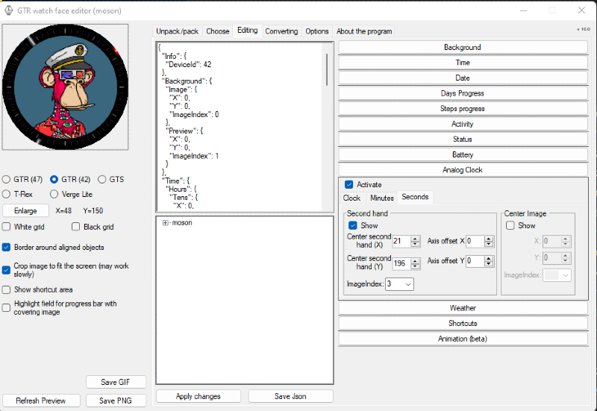Enable Center Image Show checkbox

pyautogui.click(x=510, y=226)
